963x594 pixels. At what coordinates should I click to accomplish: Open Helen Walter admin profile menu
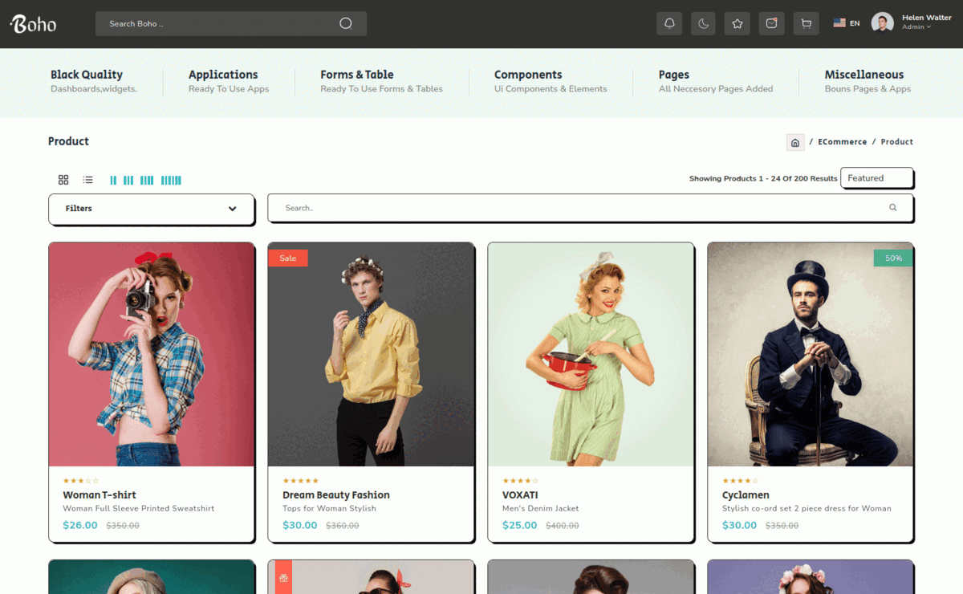(x=915, y=22)
